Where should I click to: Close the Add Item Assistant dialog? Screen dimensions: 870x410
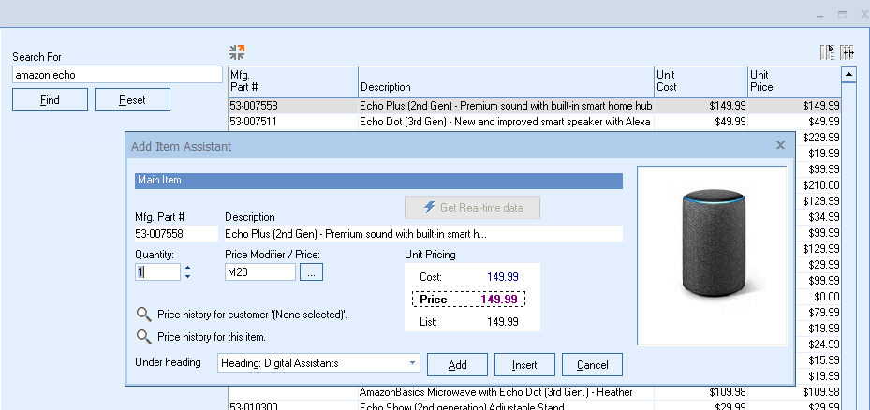780,145
